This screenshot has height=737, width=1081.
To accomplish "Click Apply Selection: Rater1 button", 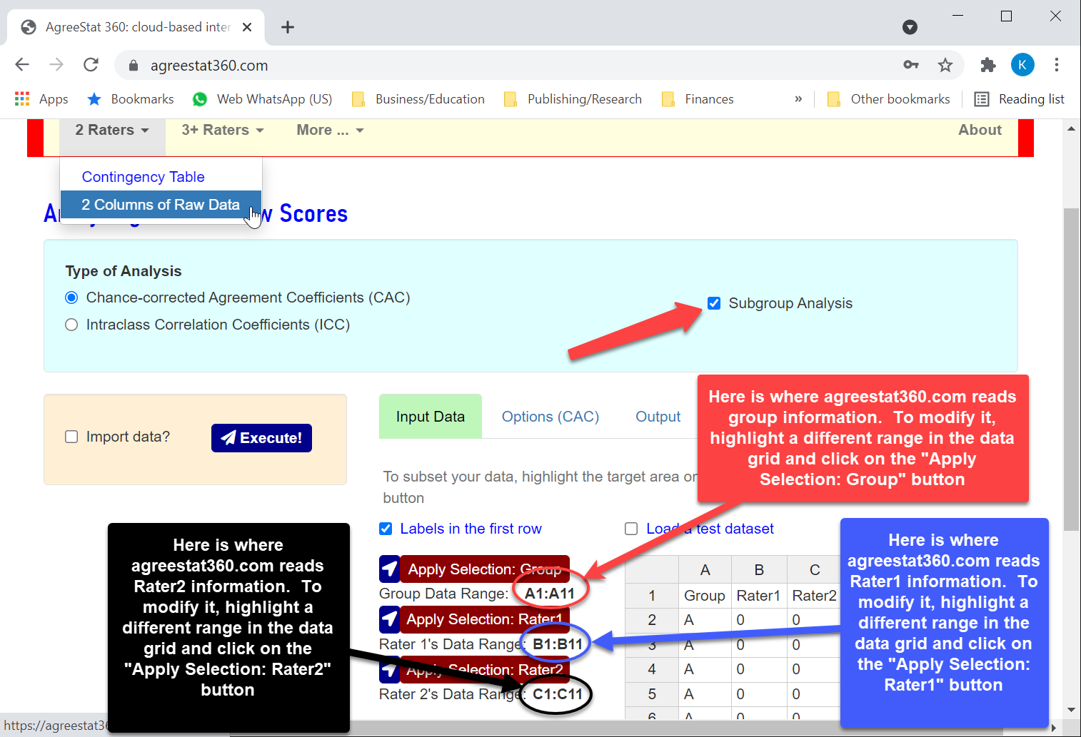I will pos(475,619).
